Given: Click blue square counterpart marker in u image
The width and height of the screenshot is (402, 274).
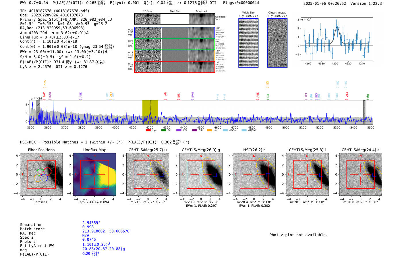Looking at the screenshot, I should coord(161,175).
